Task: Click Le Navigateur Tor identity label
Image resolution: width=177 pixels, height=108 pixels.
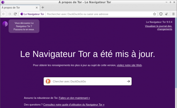Action: [34, 14]
